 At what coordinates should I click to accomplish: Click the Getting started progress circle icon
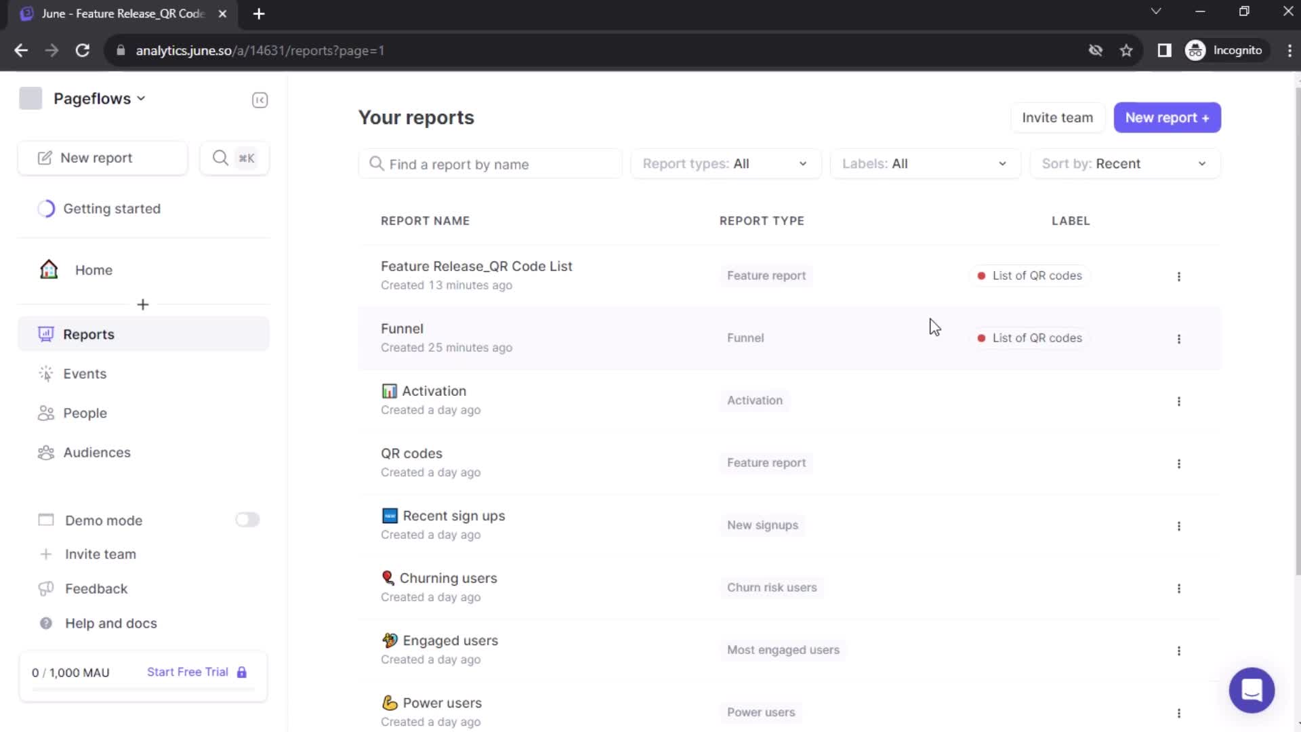pyautogui.click(x=46, y=209)
